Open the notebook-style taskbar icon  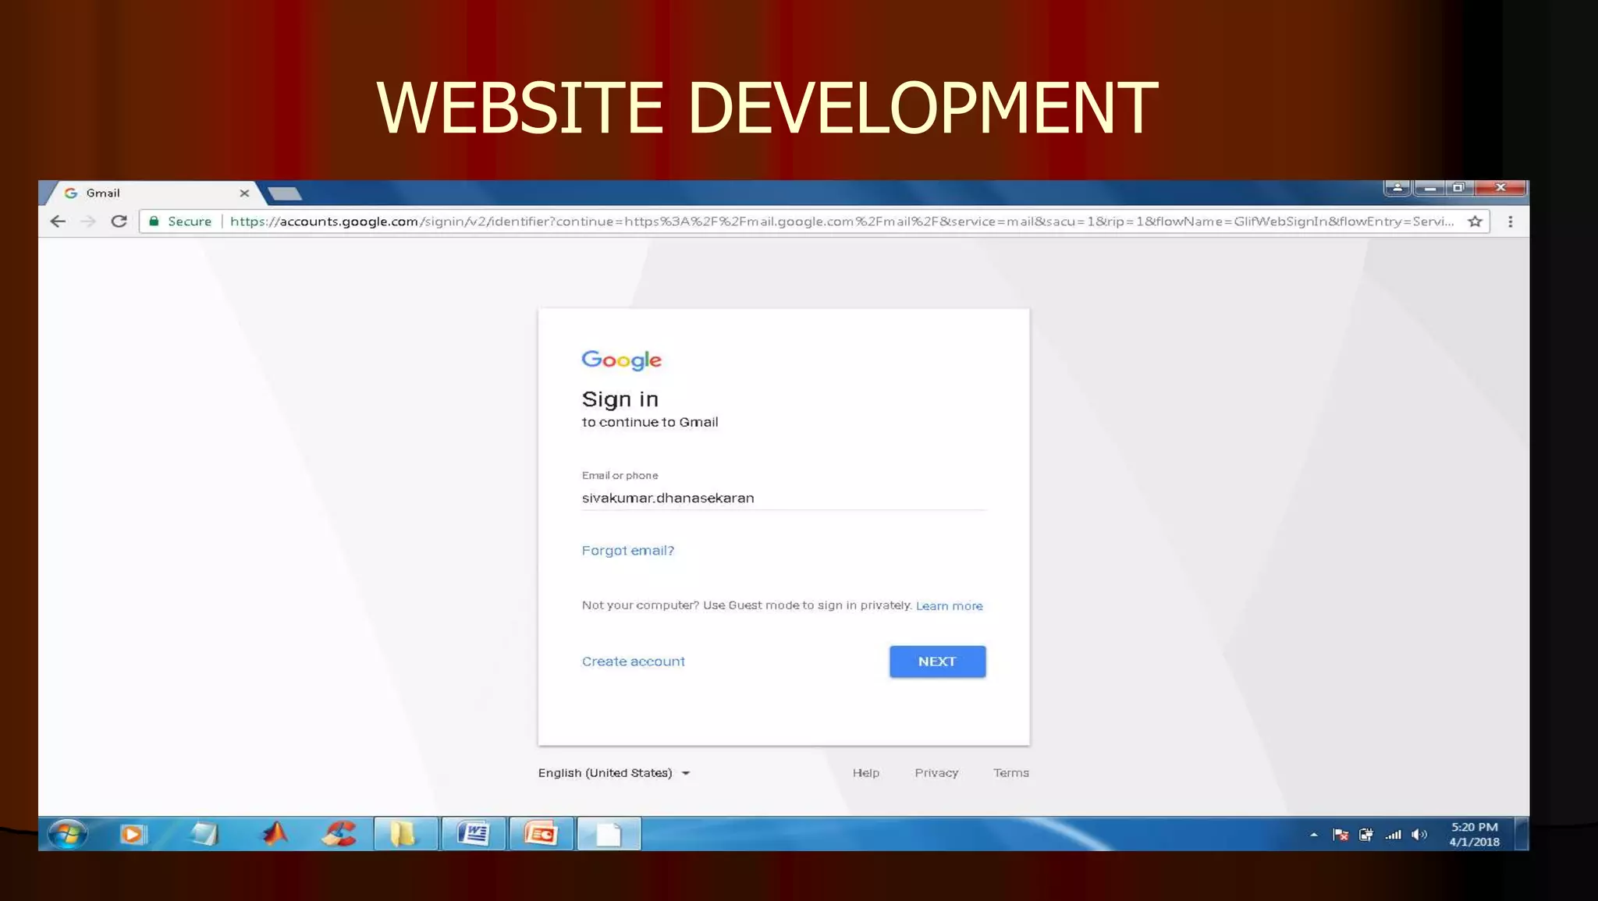tap(204, 834)
